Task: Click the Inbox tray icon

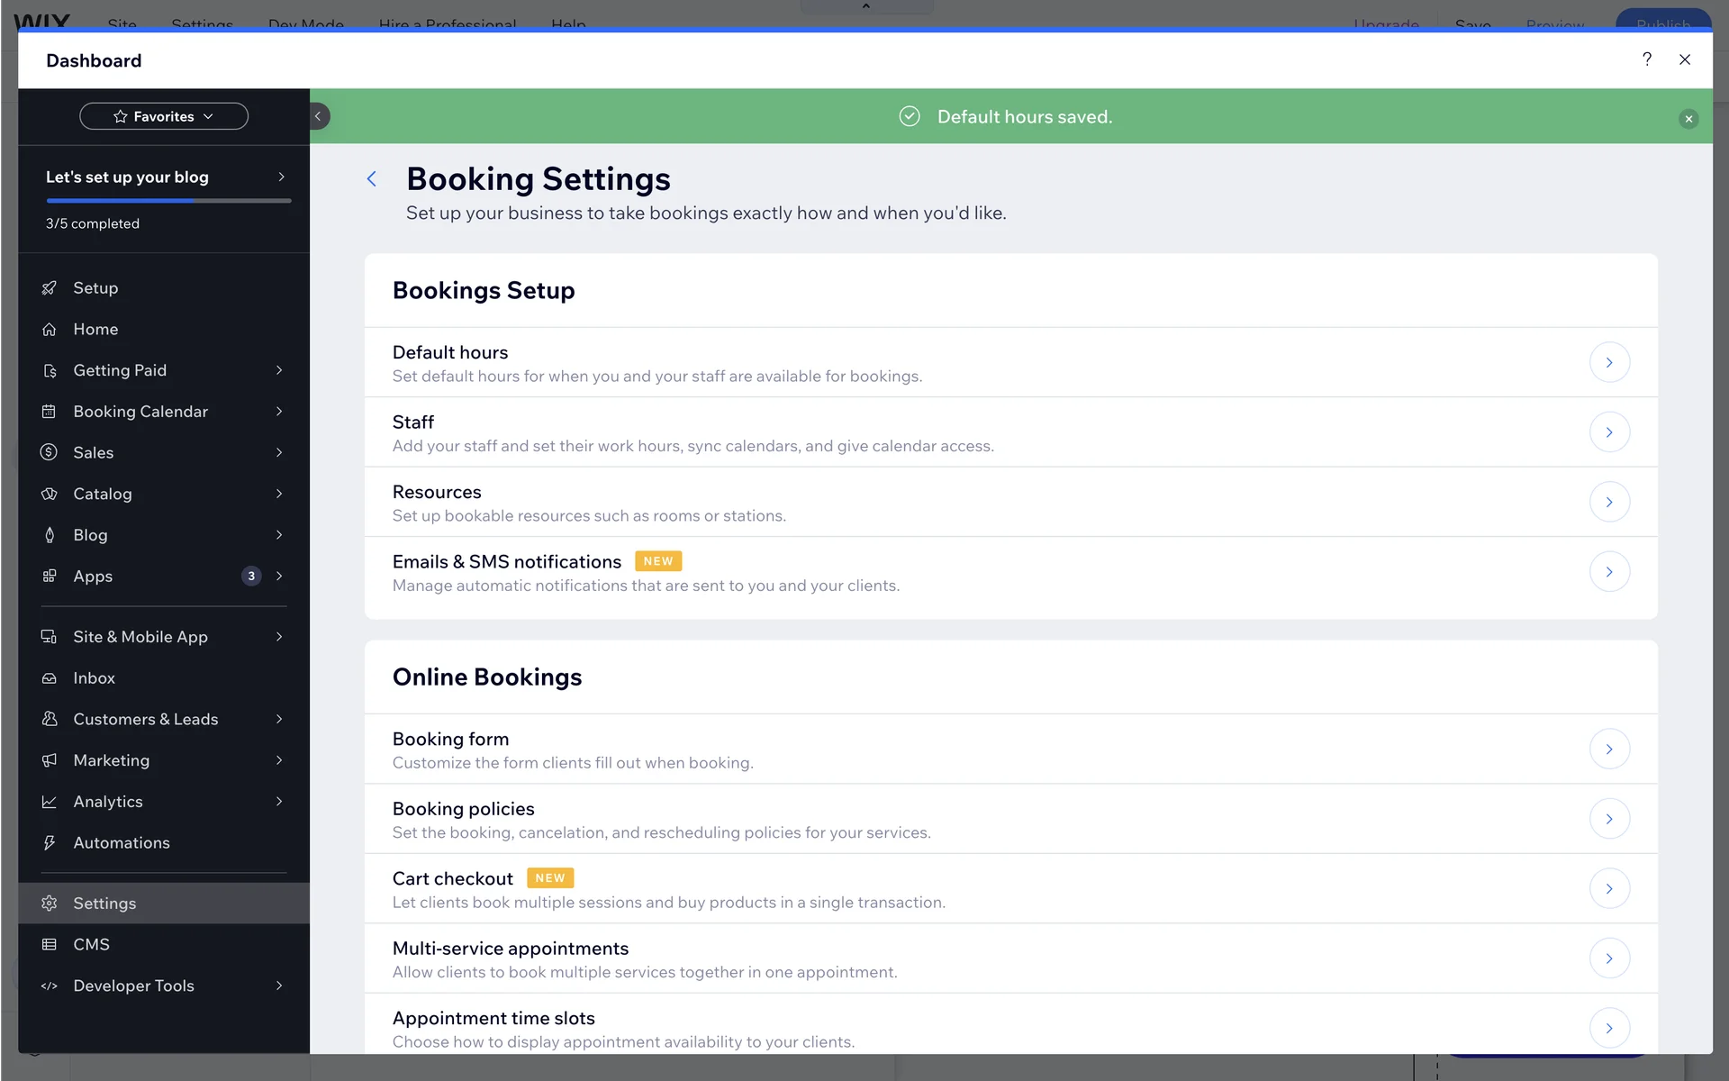Action: click(x=50, y=678)
